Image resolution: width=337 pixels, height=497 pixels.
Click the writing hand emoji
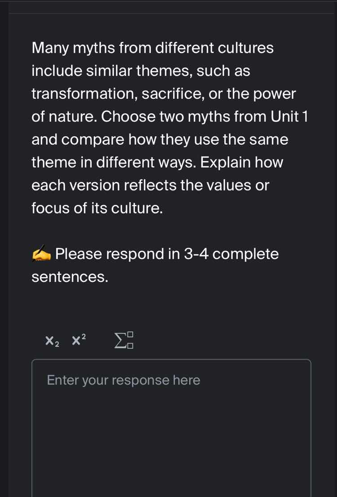pyautogui.click(x=42, y=254)
